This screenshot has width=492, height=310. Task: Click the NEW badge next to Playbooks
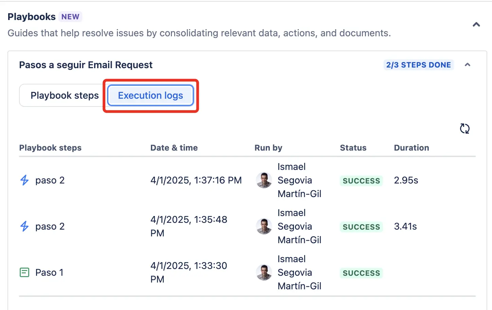(x=70, y=17)
